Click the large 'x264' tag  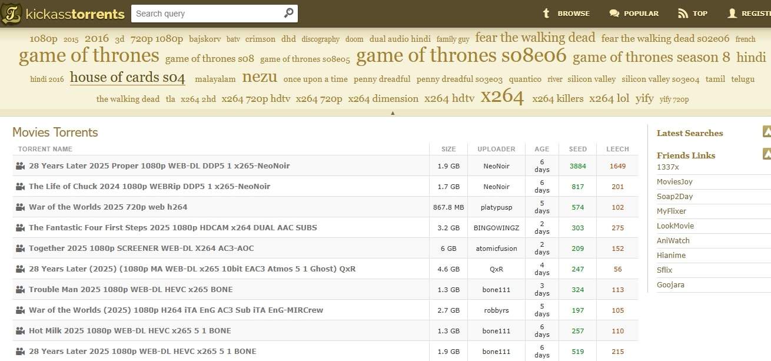pyautogui.click(x=502, y=97)
